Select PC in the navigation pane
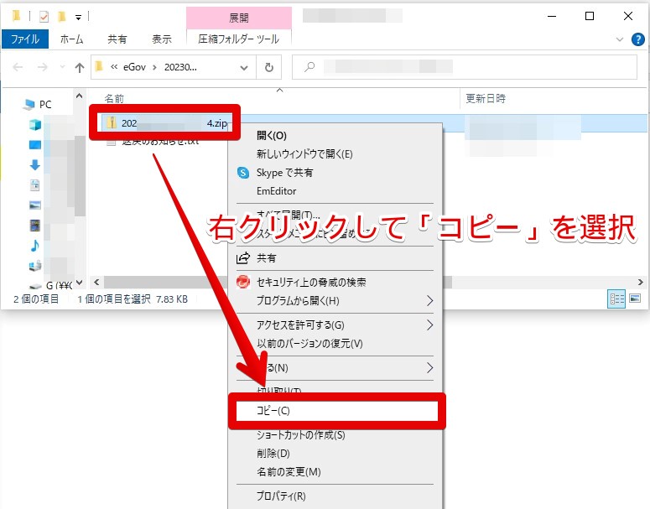Viewport: 650px width, 509px height. (x=45, y=105)
